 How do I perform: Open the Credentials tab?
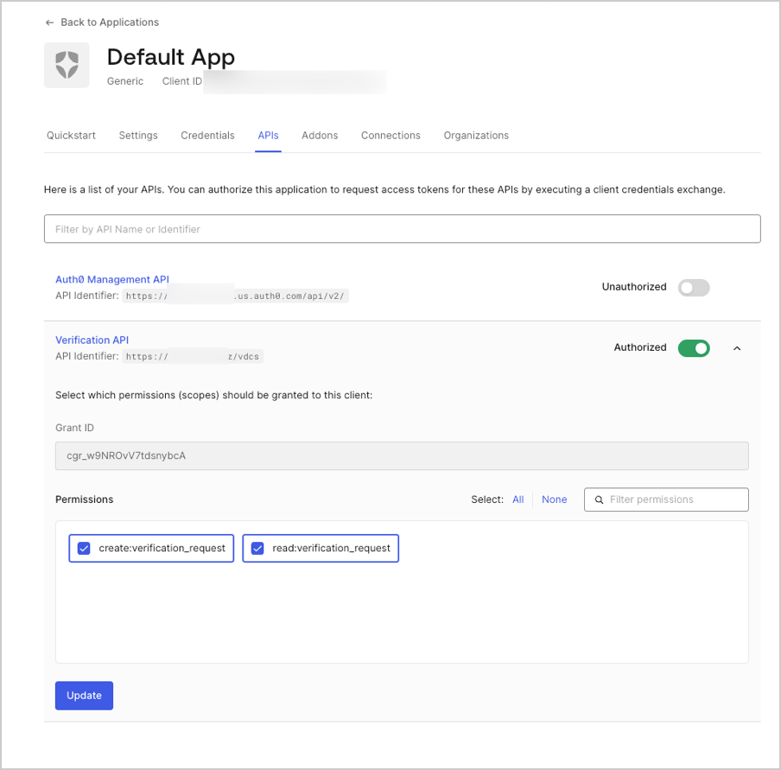click(x=207, y=136)
